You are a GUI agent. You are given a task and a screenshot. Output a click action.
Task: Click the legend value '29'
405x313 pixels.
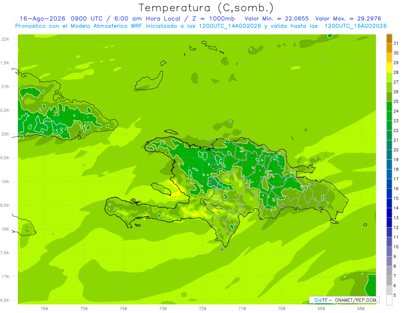click(396, 62)
